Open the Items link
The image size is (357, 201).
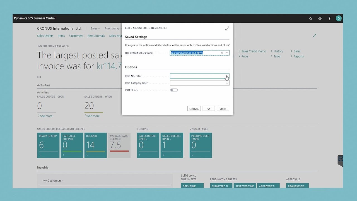61,36
